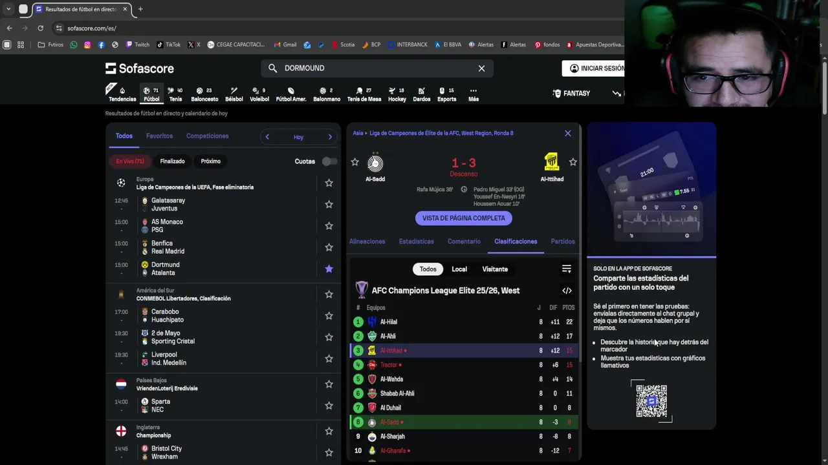Switch to the Competiciones tab

pyautogui.click(x=207, y=136)
